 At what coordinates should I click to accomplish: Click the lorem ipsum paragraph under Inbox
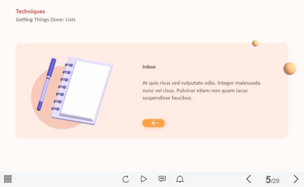201,90
